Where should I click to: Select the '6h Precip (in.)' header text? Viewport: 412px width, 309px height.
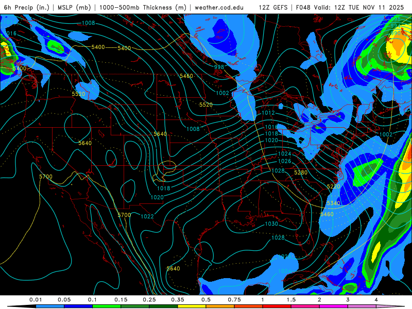tap(26, 7)
